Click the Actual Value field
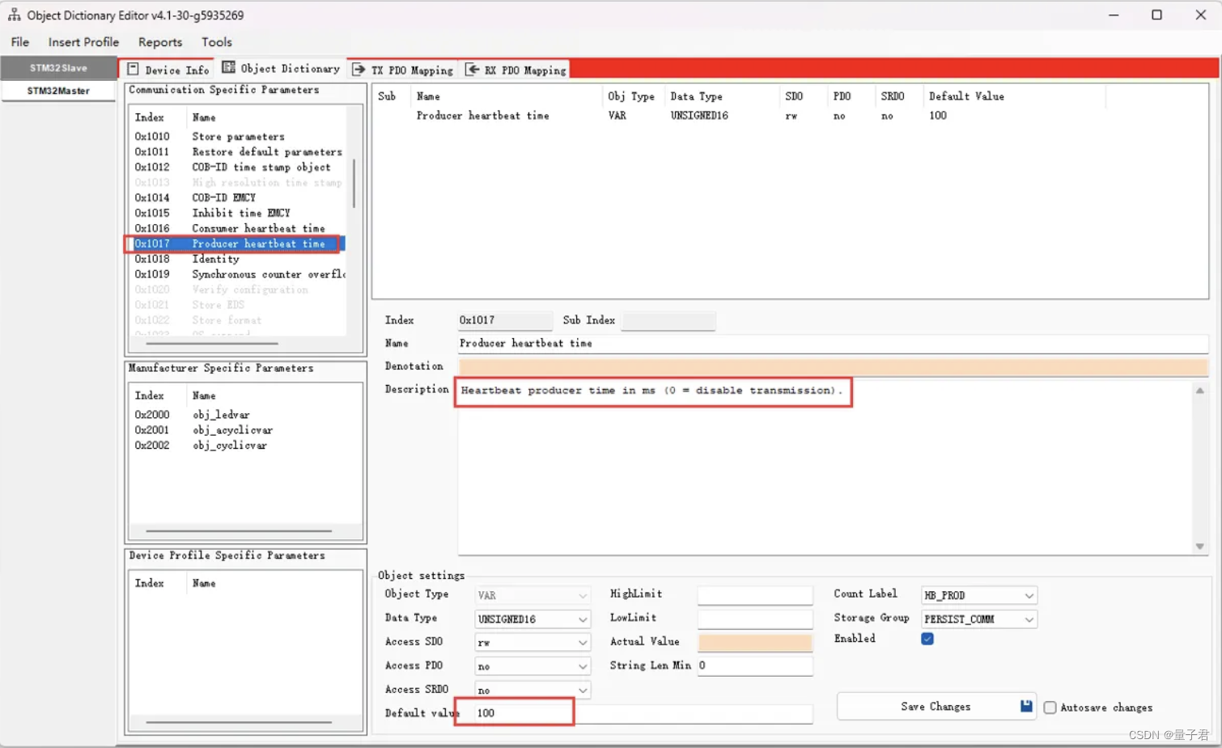The width and height of the screenshot is (1222, 748). click(755, 642)
